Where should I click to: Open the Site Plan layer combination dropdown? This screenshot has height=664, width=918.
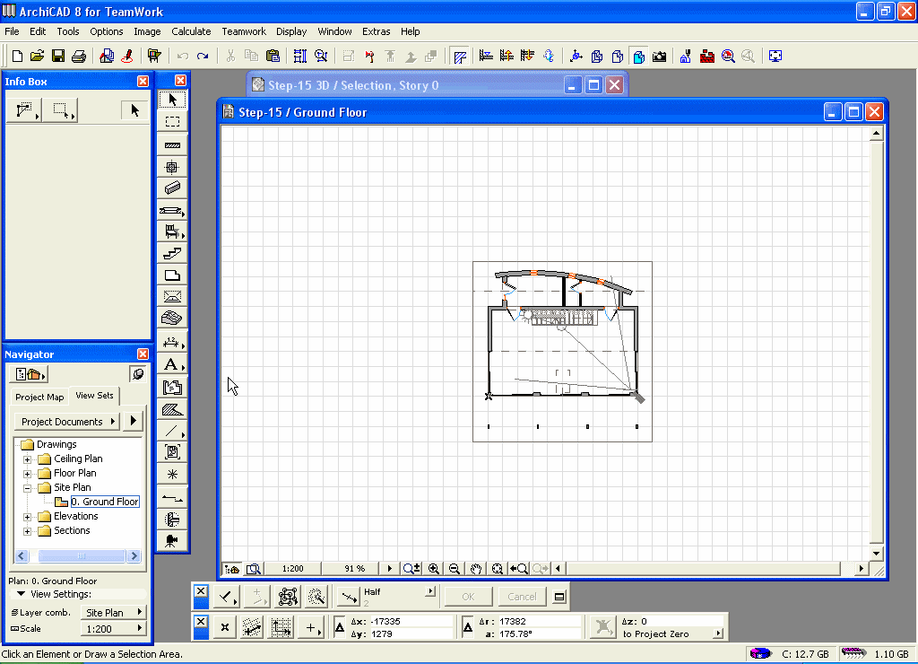(113, 613)
